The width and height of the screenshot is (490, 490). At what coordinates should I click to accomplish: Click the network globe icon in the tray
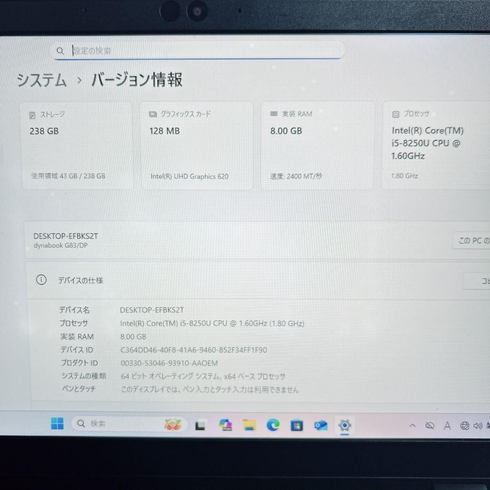click(464, 425)
